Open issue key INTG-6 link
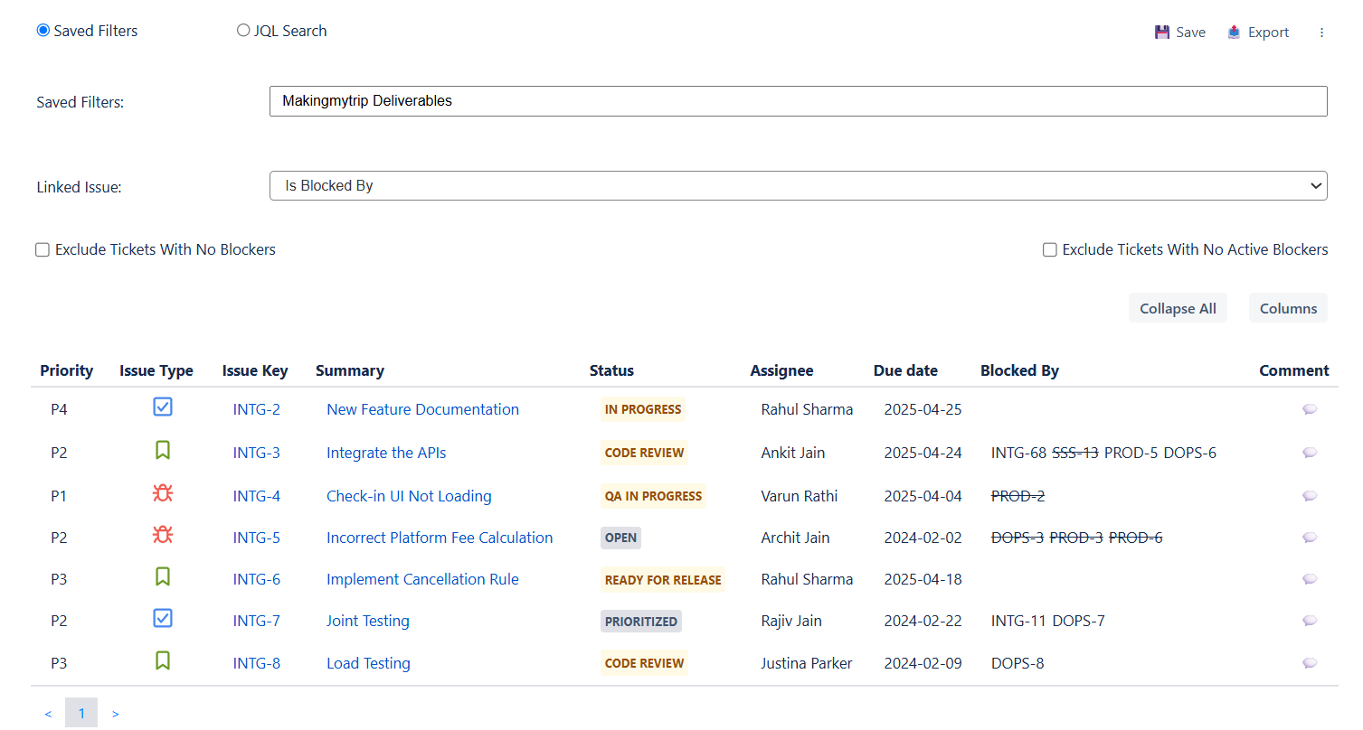The image size is (1363, 730). click(256, 579)
